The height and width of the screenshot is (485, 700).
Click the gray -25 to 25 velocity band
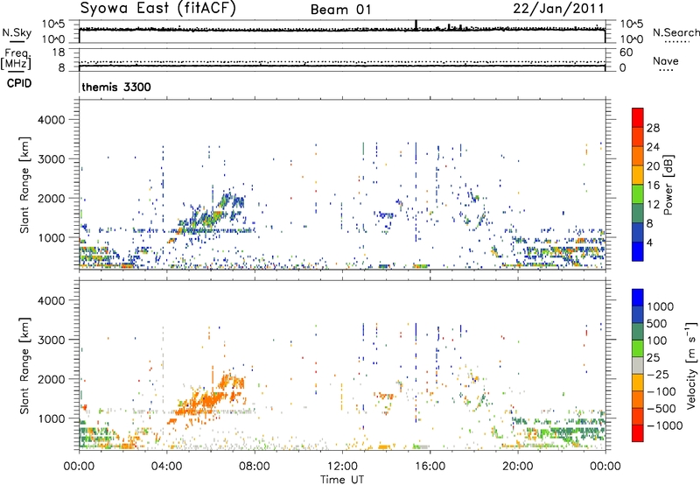point(638,365)
